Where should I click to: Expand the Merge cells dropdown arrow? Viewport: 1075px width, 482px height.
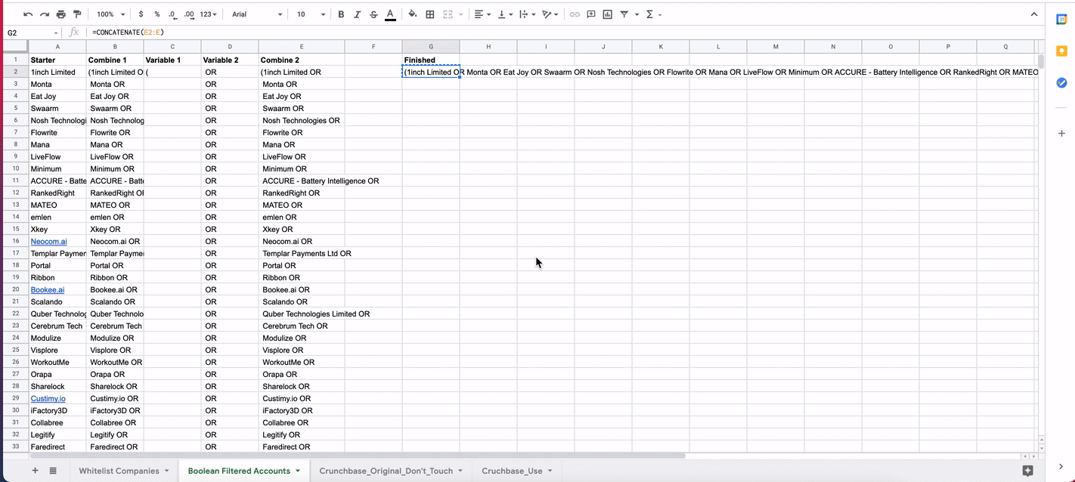coord(460,14)
